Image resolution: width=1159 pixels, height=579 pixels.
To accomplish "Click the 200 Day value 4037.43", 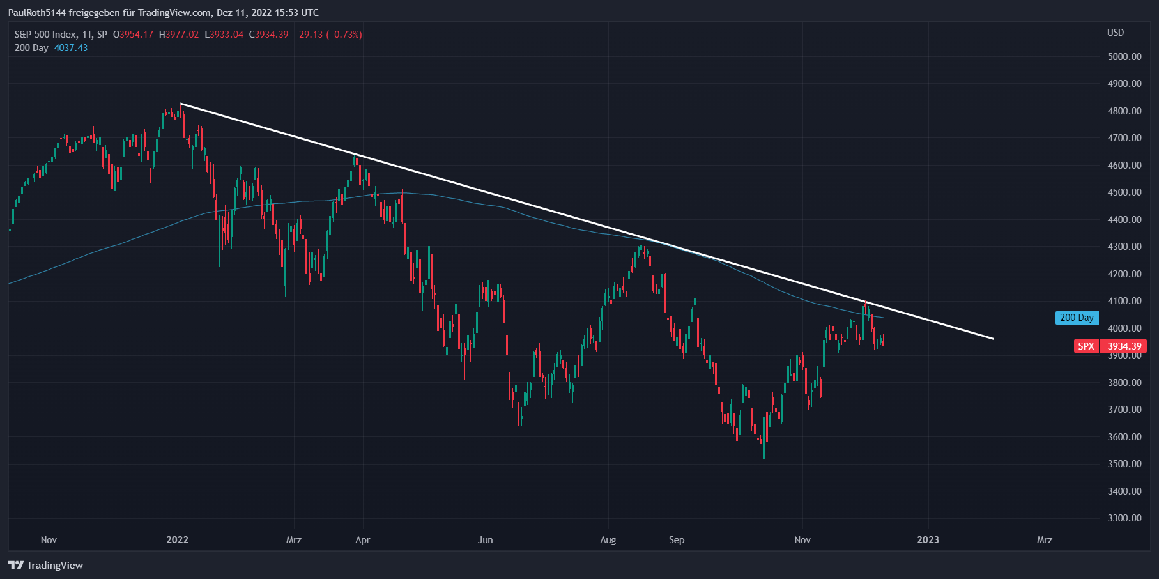I will pos(71,48).
